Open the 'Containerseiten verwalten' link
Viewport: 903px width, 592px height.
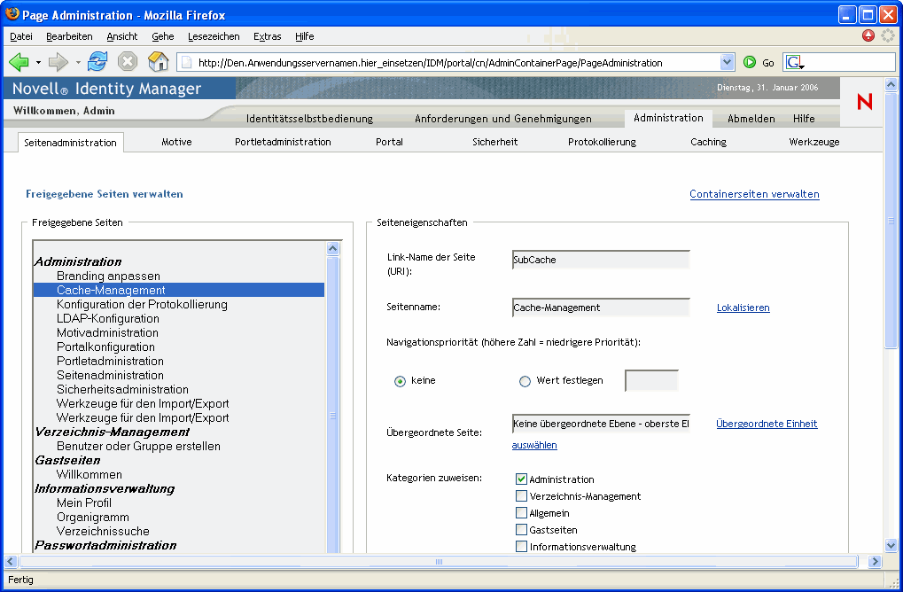click(x=754, y=194)
